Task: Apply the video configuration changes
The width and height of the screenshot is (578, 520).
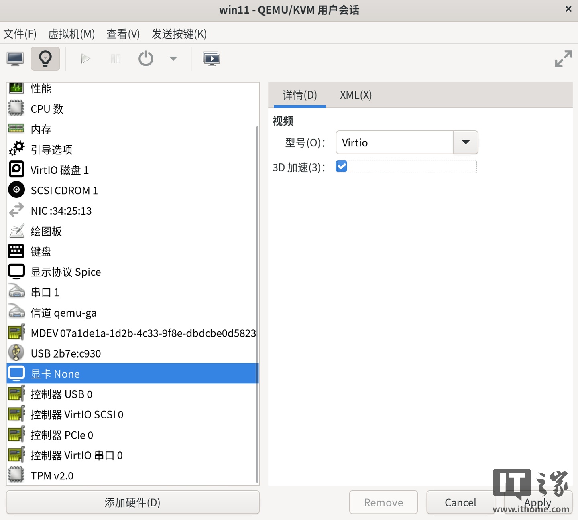Action: (537, 502)
